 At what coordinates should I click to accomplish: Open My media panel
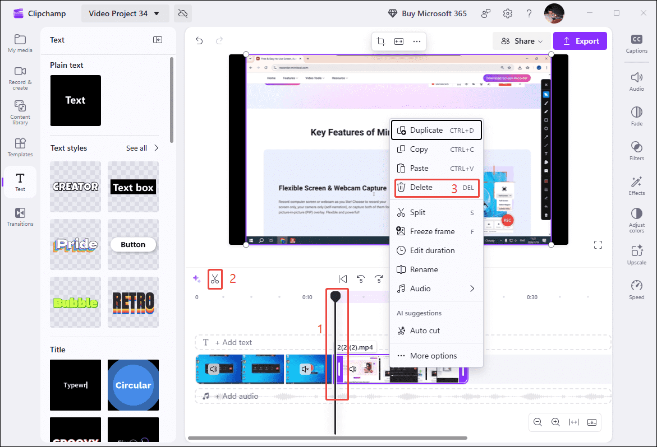pos(20,44)
